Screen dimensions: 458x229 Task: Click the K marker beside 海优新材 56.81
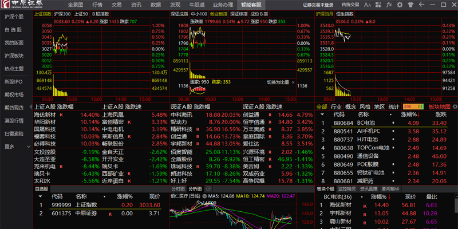click(365, 206)
